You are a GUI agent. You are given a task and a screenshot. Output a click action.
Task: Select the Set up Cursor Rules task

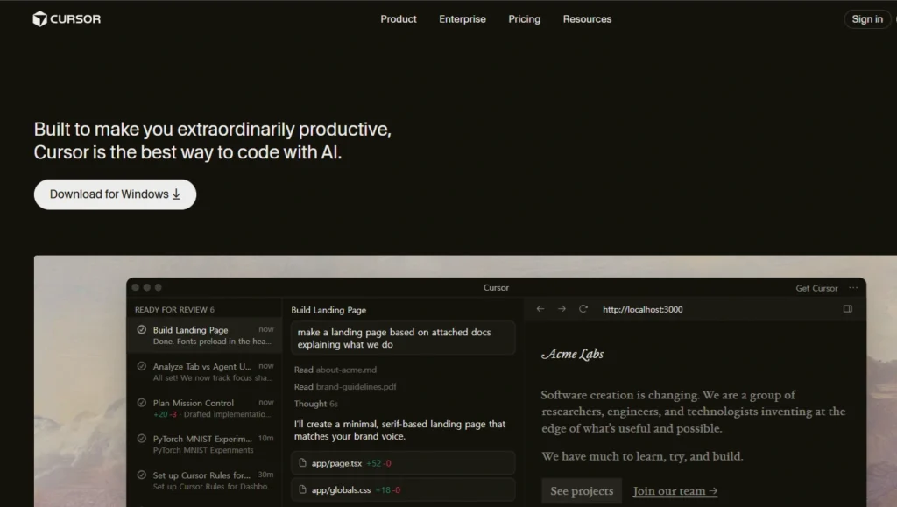point(205,481)
